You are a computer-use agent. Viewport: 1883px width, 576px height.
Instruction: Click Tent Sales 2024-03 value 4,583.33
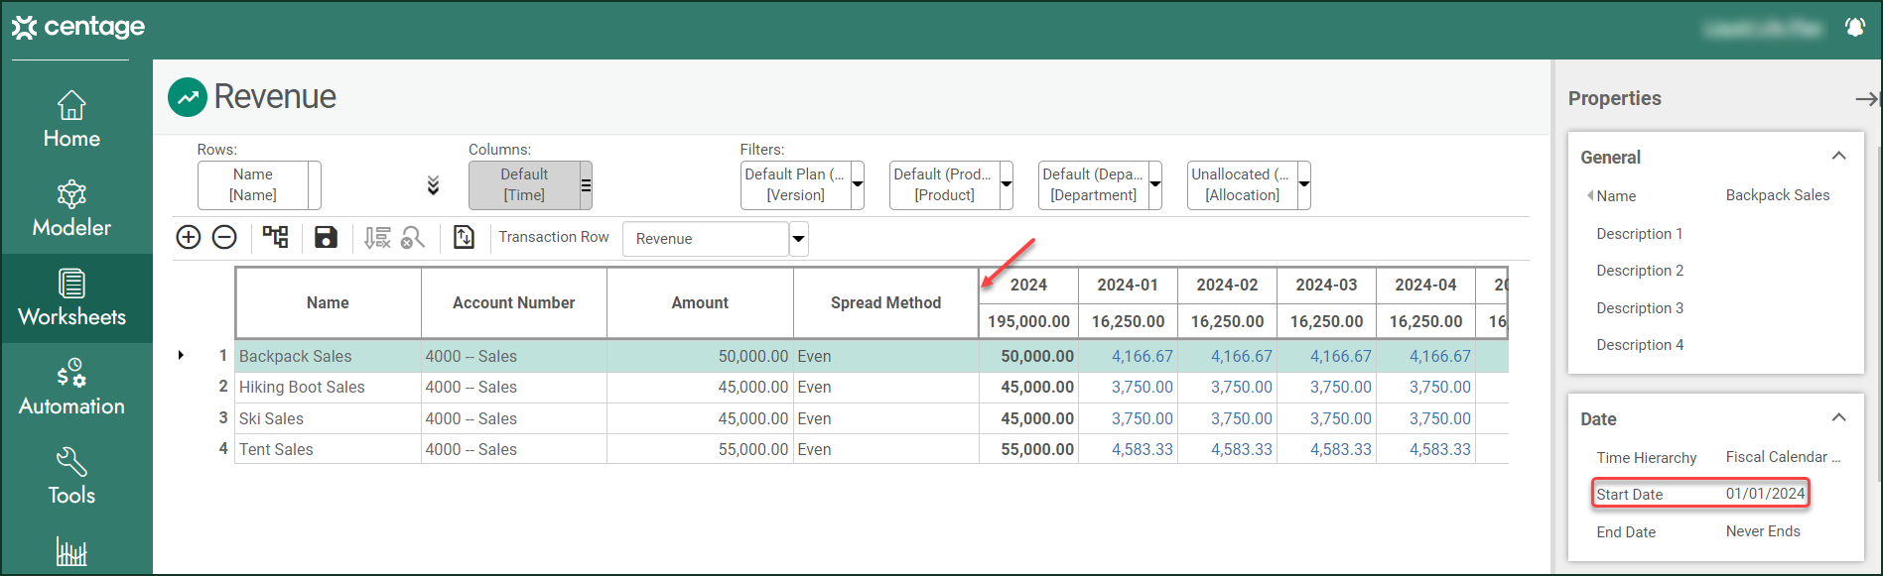[1326, 449]
